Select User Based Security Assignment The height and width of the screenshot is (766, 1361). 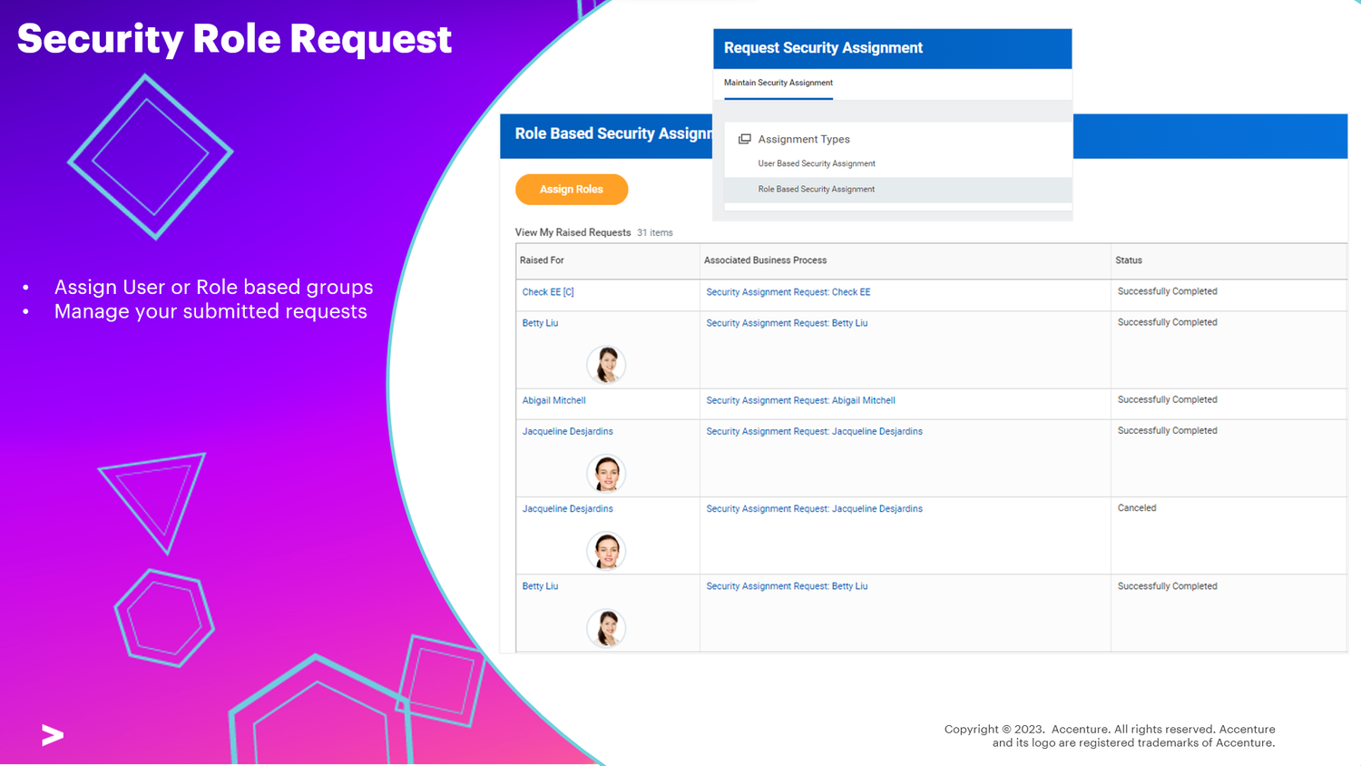pyautogui.click(x=816, y=163)
